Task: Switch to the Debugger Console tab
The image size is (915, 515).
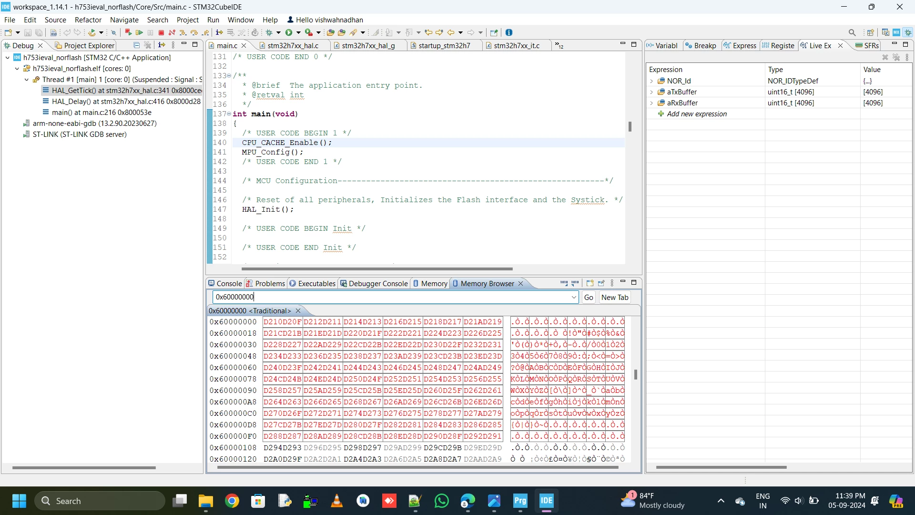Action: tap(374, 283)
